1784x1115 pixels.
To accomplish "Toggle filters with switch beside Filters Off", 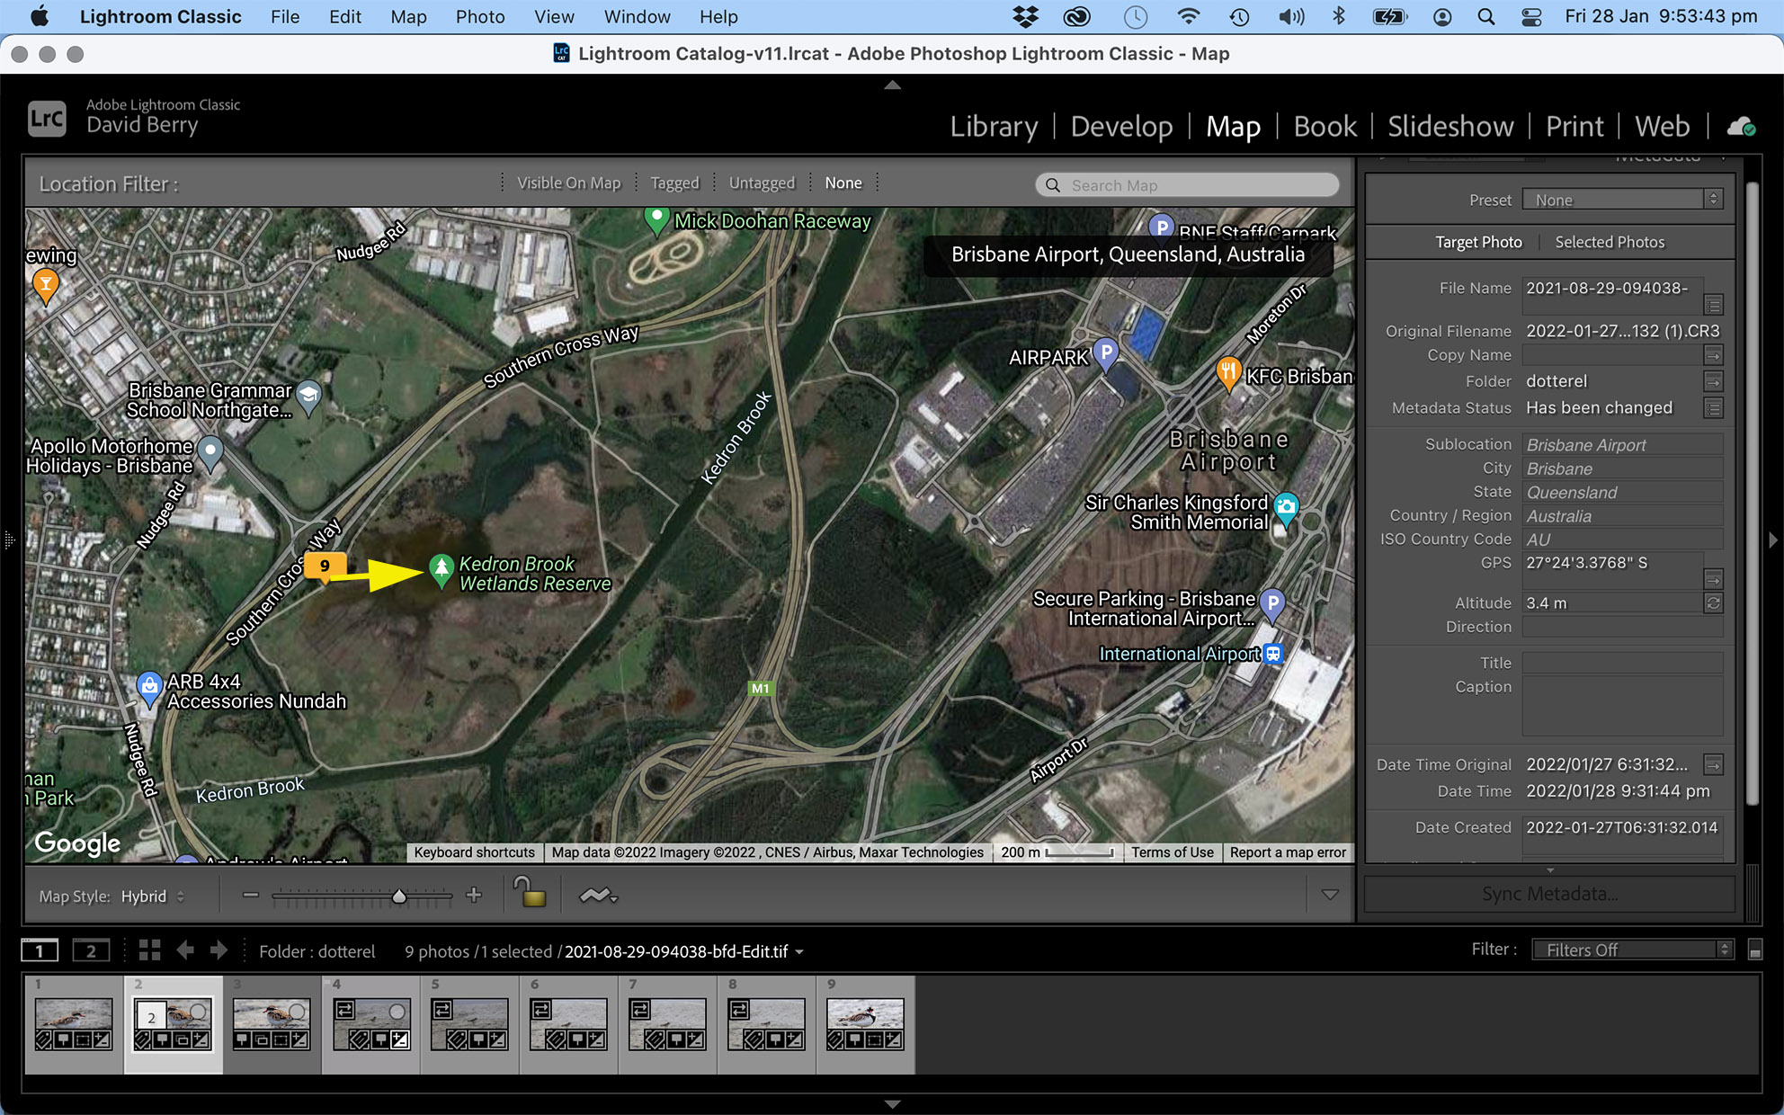I will point(1754,950).
